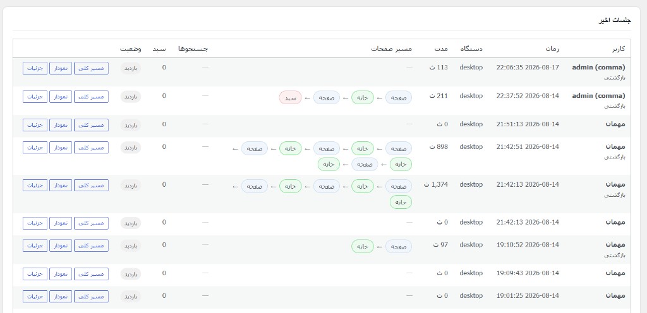This screenshot has height=313, width=647.
Task: View مسیر کلی for the 19:01:25 session
Action: [x=91, y=297]
